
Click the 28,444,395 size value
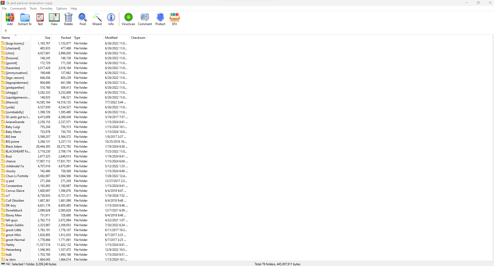pos(43,147)
